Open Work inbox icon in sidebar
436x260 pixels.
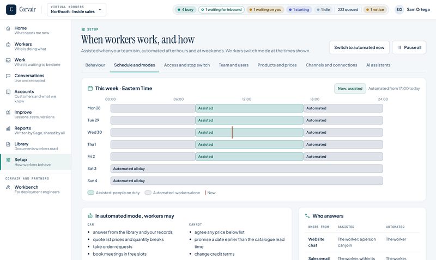click(x=8, y=60)
